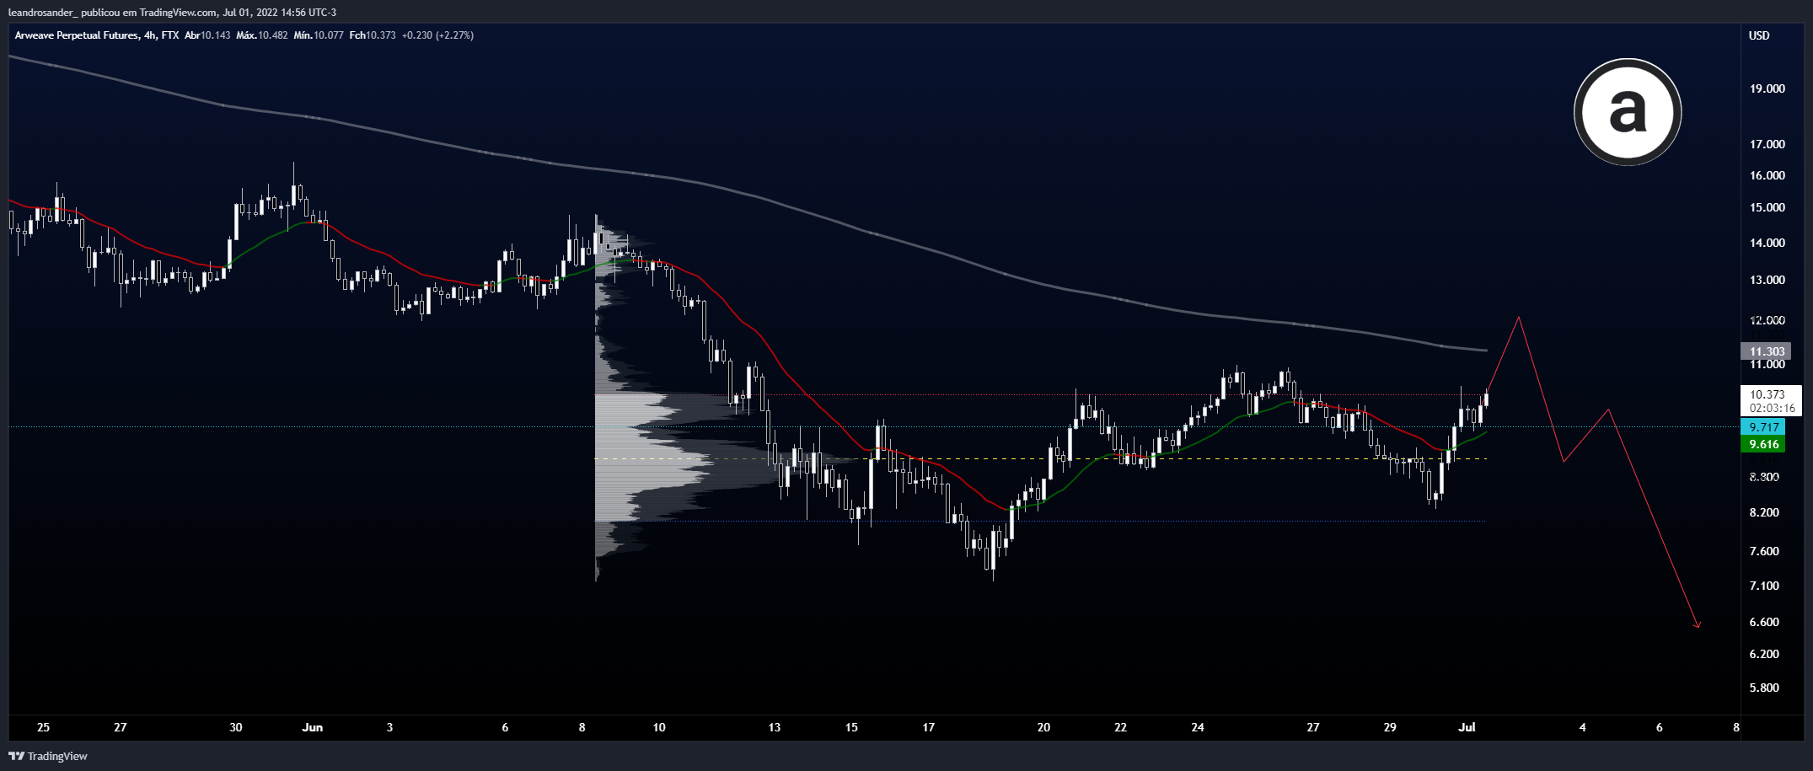The image size is (1813, 771).
Task: Click the 15 date label on time axis
Action: point(851,727)
